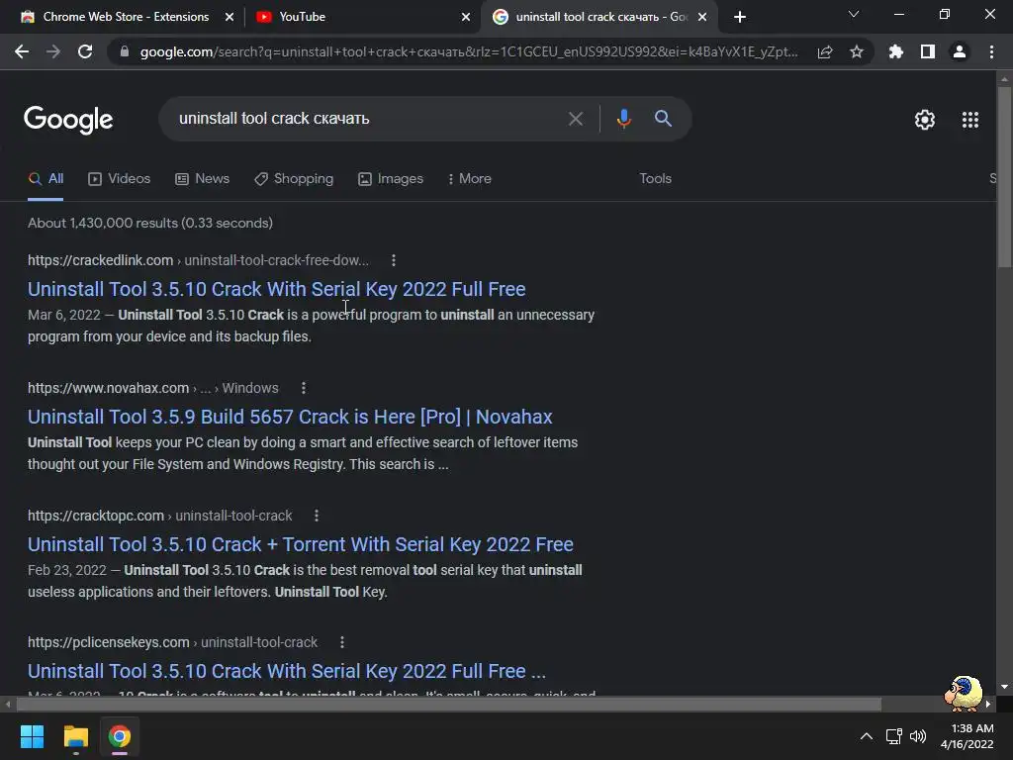Open the pclicensekeys Uninstall Tool result
This screenshot has height=760, width=1013.
(x=287, y=671)
